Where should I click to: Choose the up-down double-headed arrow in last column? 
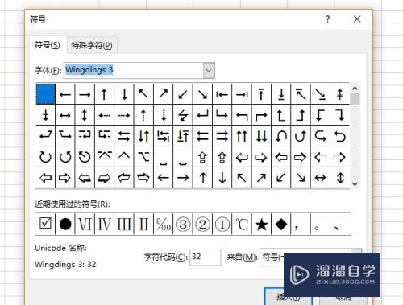(340, 178)
